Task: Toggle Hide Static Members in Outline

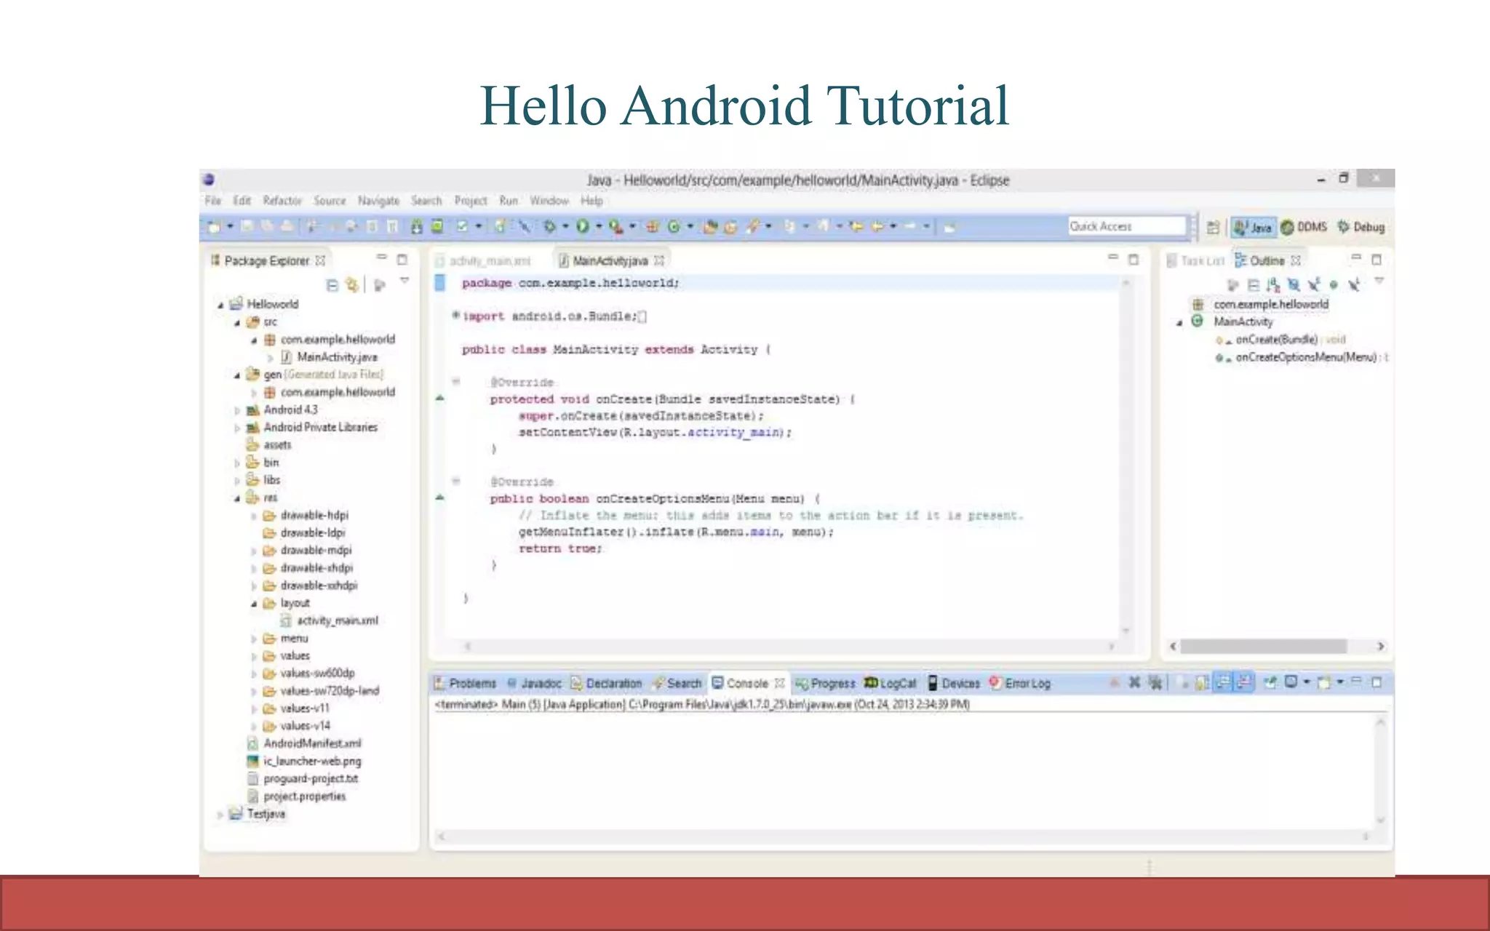Action: 1314,285
